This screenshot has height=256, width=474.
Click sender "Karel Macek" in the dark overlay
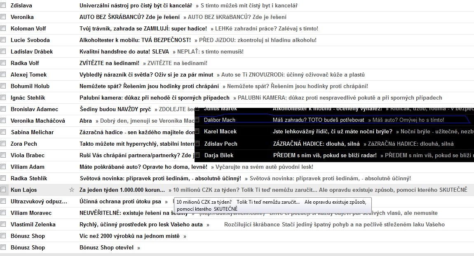tap(221, 131)
